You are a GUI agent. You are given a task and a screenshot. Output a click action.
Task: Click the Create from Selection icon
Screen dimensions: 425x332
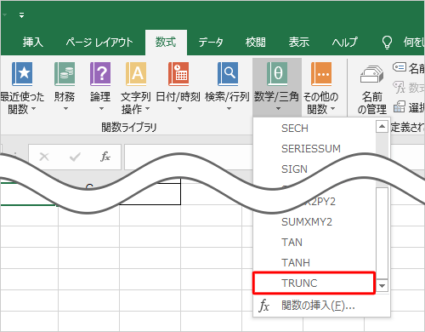click(x=399, y=106)
